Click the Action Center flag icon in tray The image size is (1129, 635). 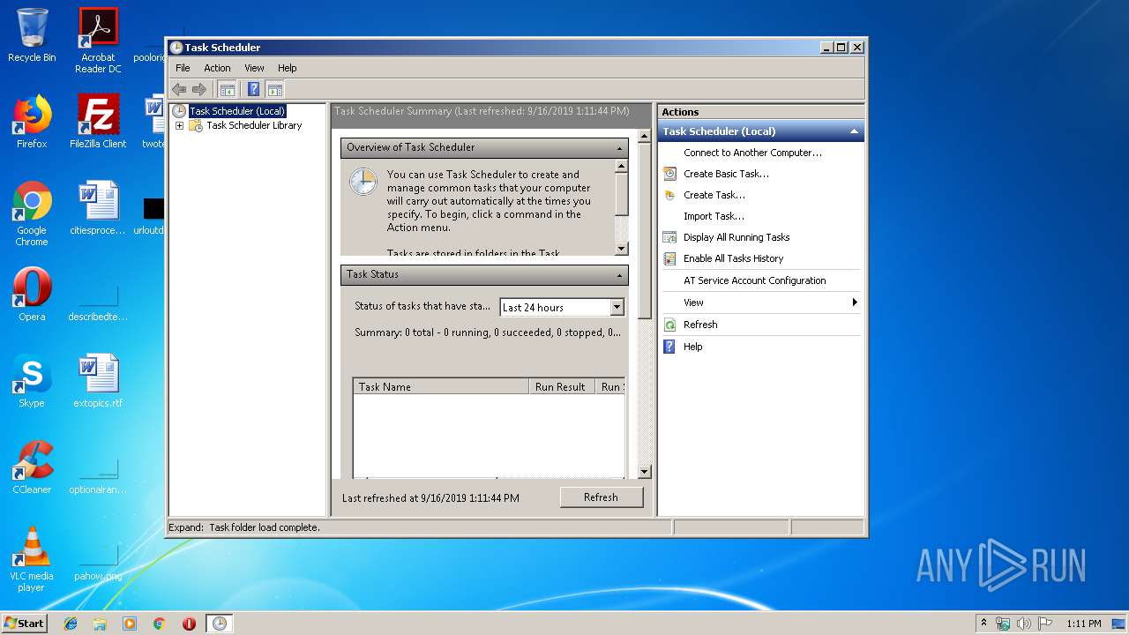(1045, 624)
